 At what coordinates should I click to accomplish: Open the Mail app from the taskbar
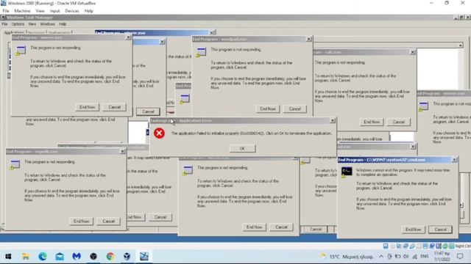[x=60, y=257]
